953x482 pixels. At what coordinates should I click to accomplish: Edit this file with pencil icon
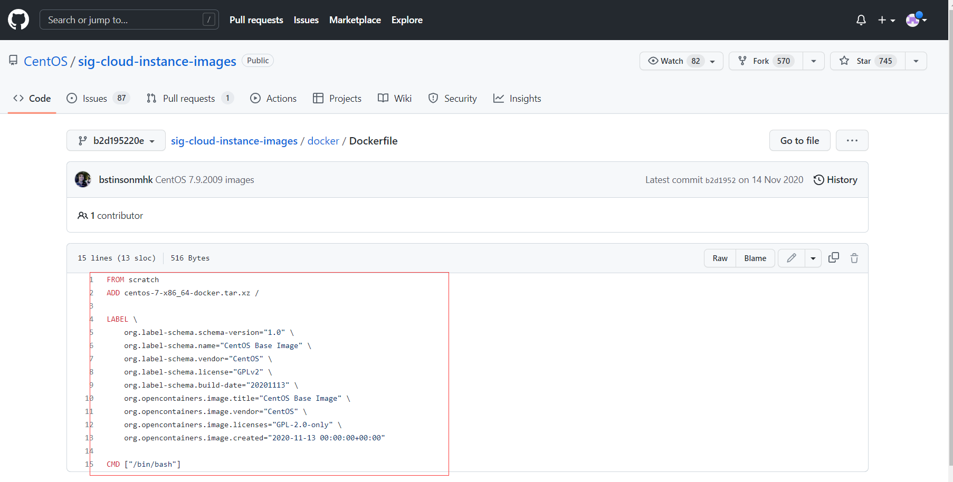tap(792, 258)
